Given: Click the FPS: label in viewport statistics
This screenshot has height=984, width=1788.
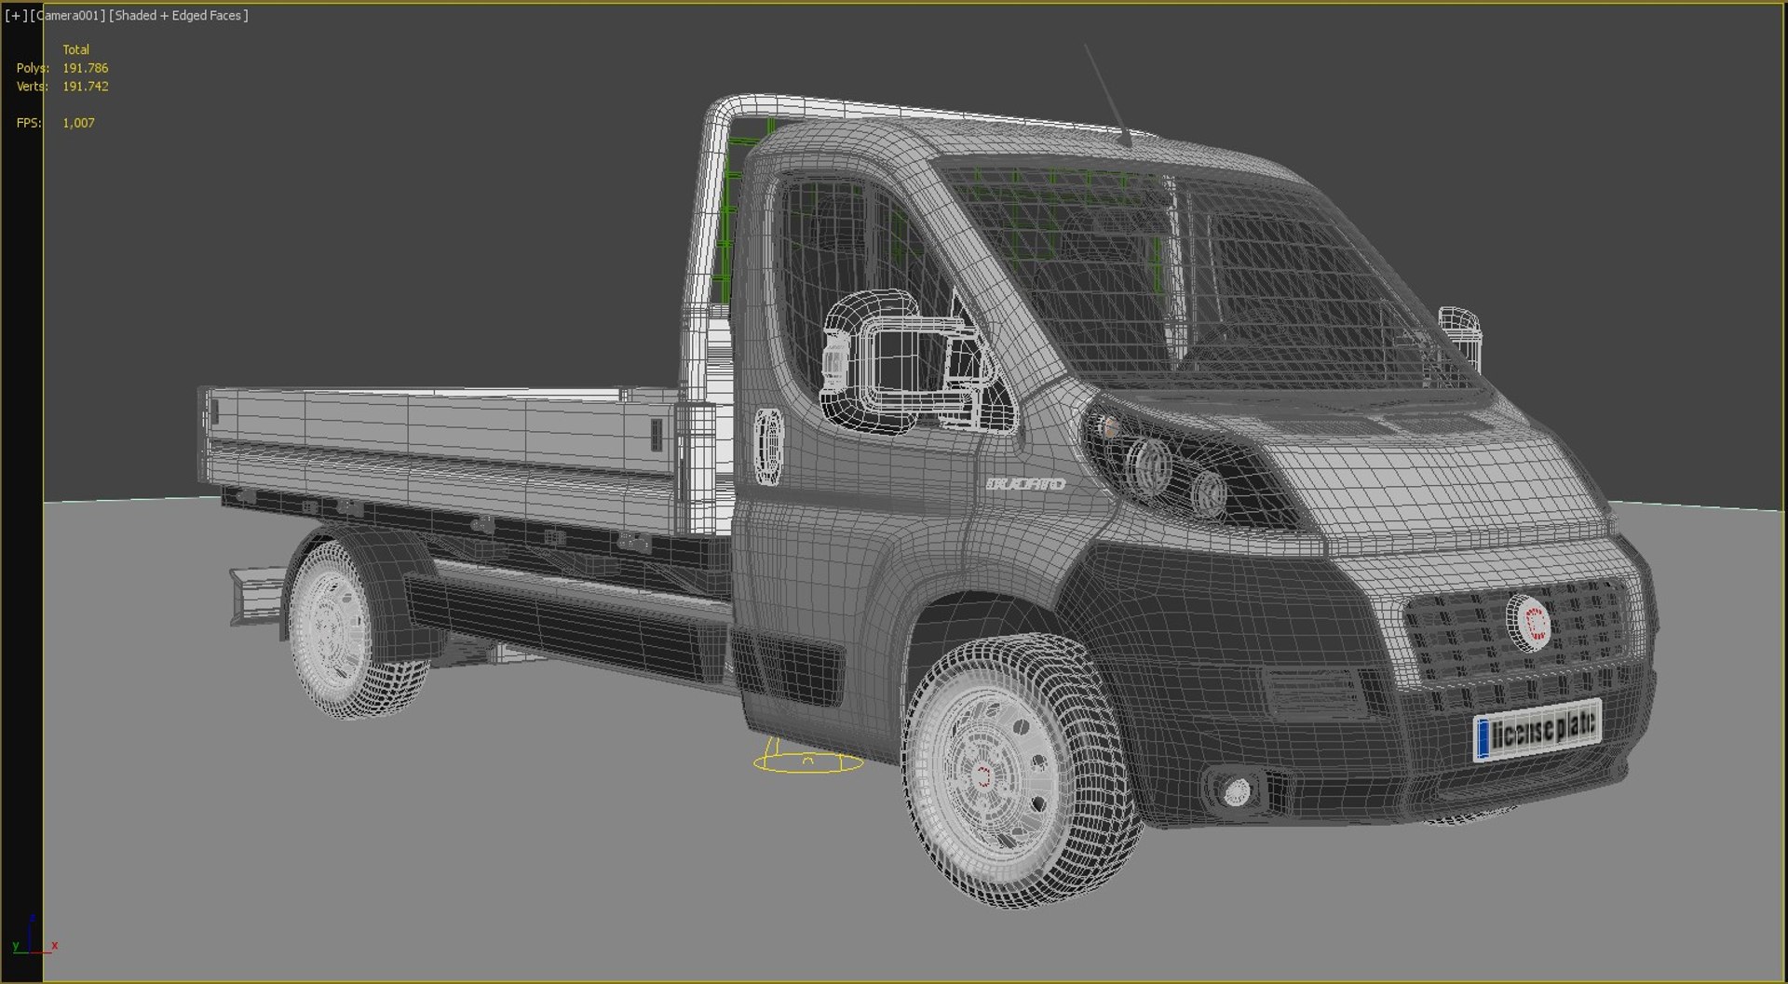Looking at the screenshot, I should tap(29, 123).
